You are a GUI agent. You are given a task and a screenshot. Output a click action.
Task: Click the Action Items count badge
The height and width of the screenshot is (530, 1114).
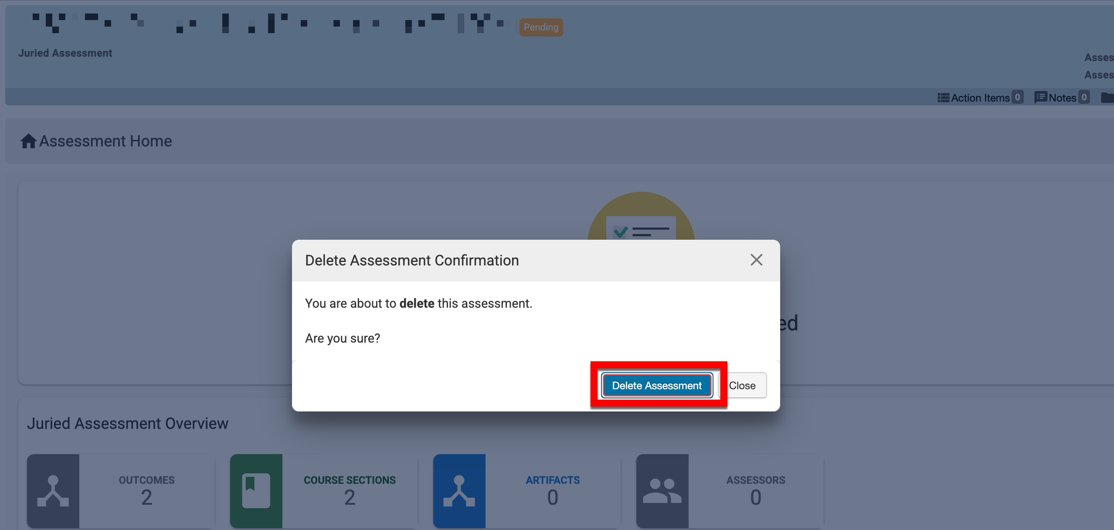click(1017, 97)
